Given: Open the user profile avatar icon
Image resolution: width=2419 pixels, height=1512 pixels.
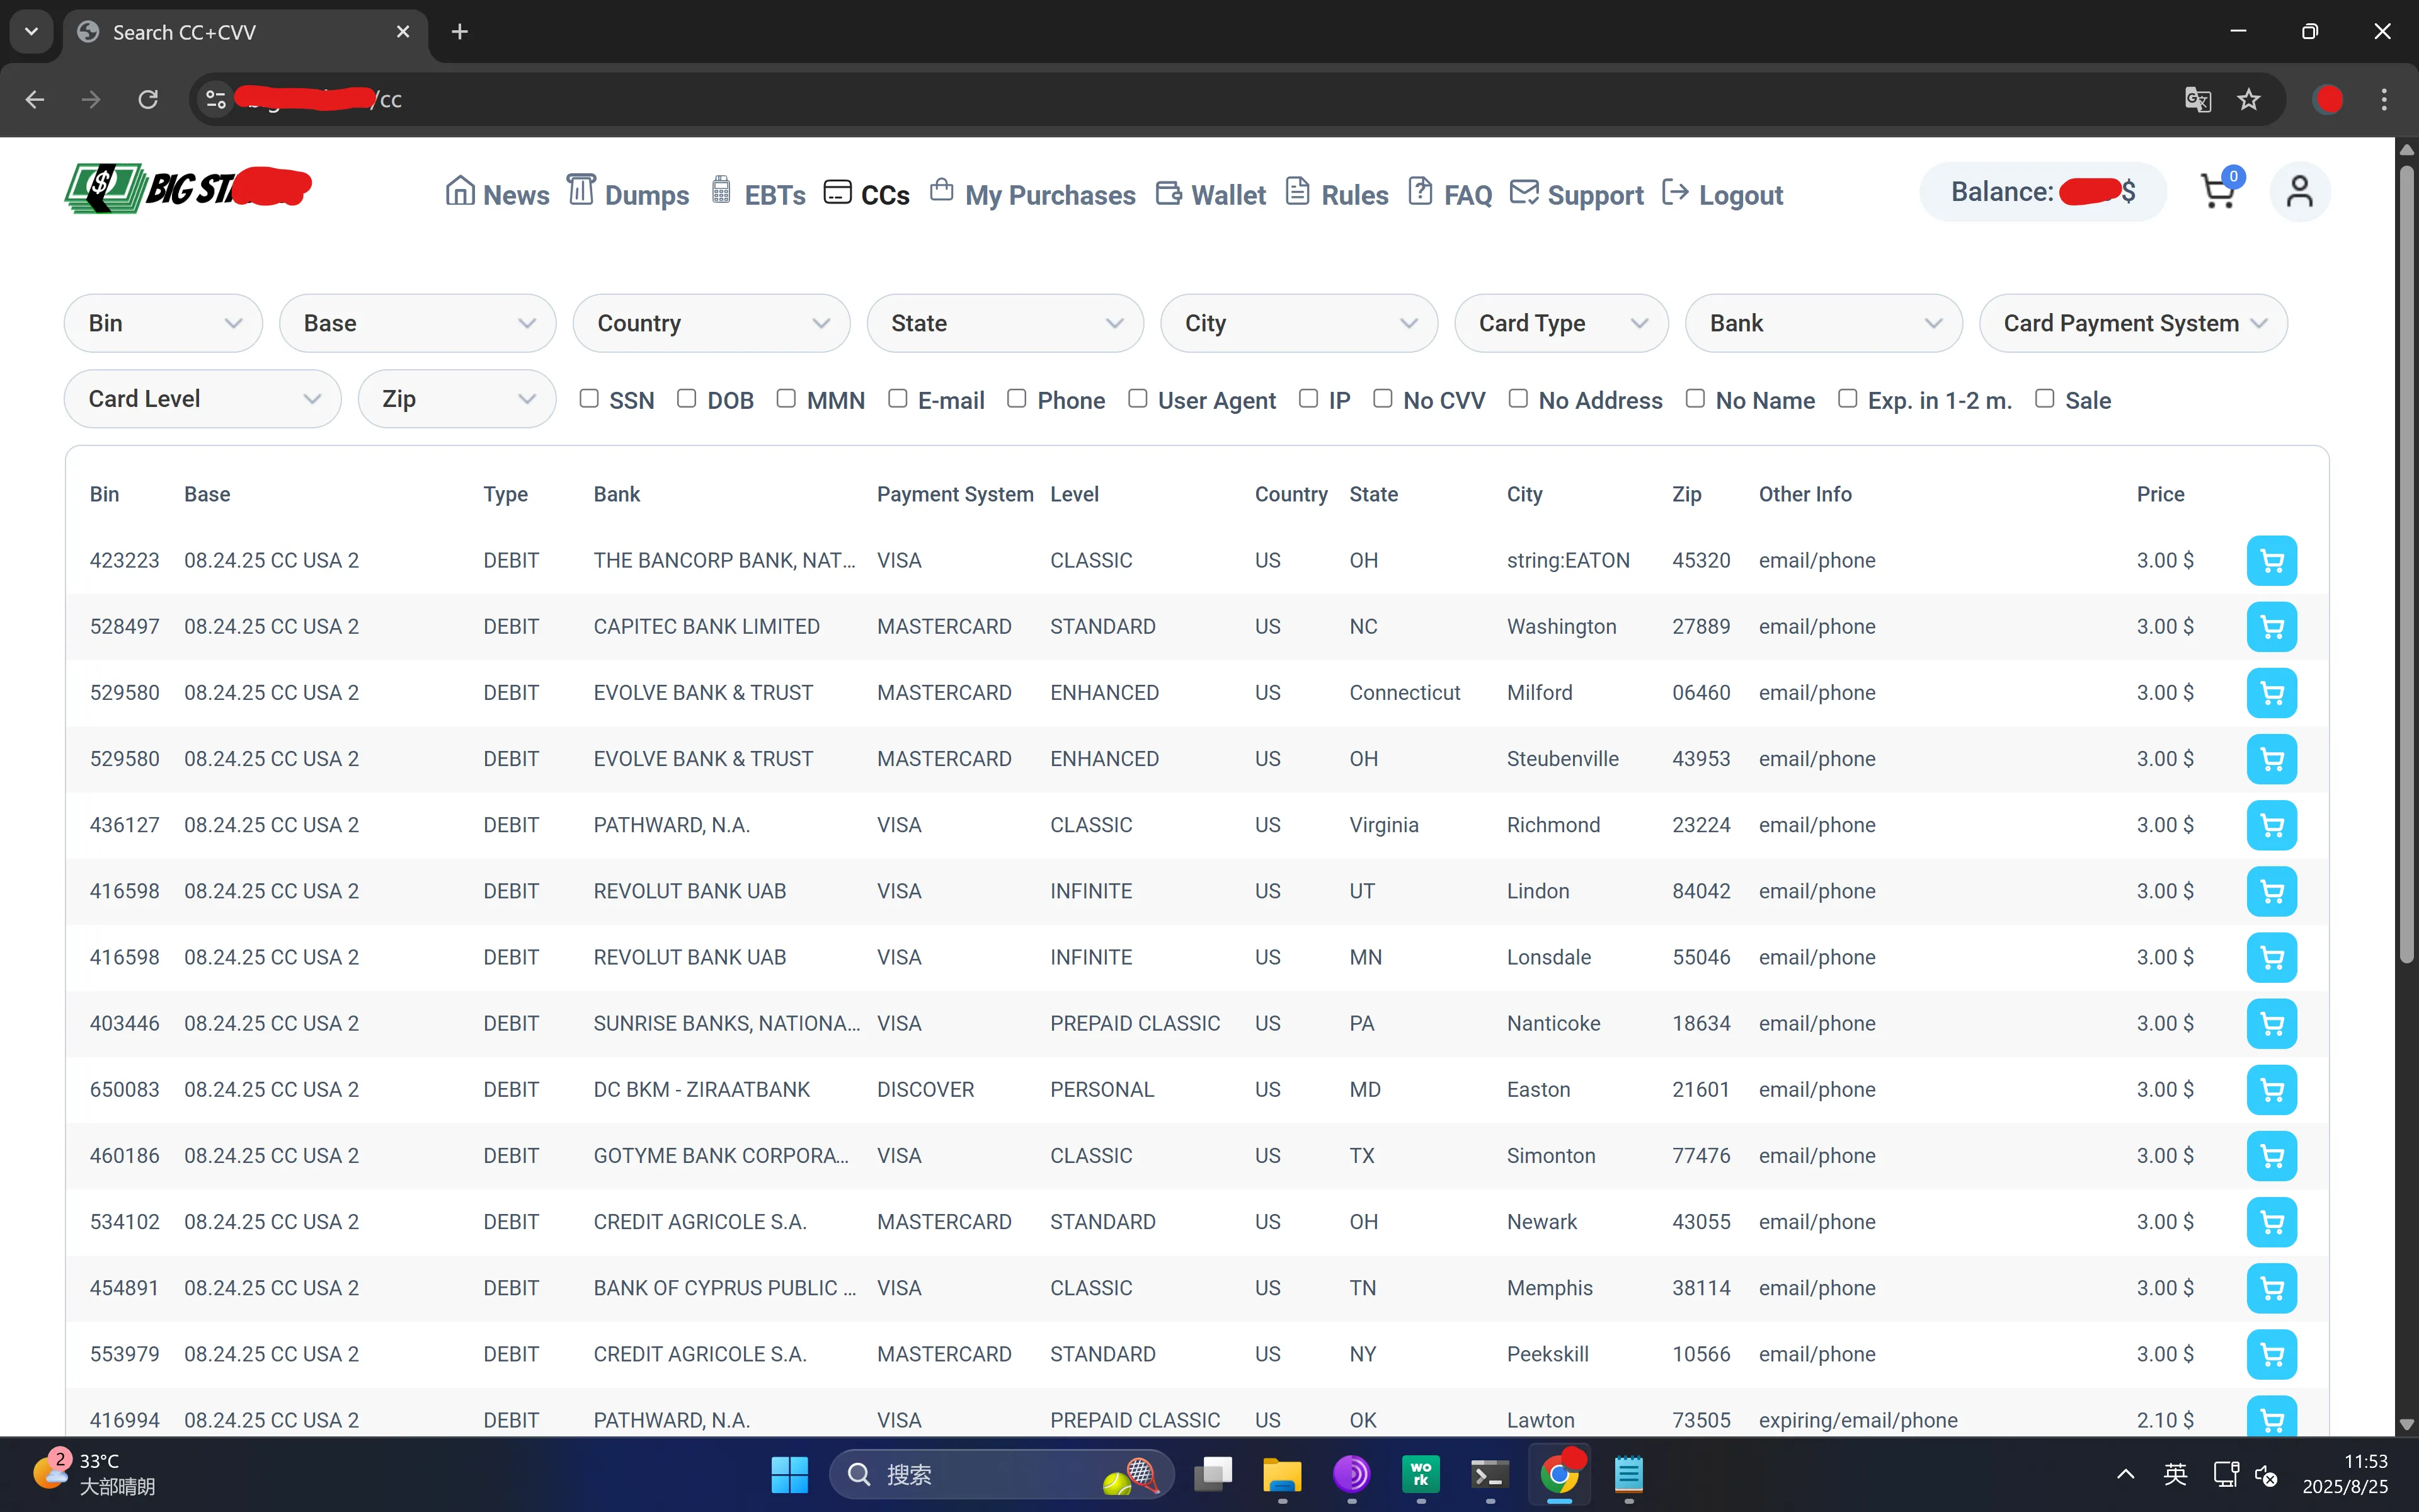Looking at the screenshot, I should tap(2299, 191).
